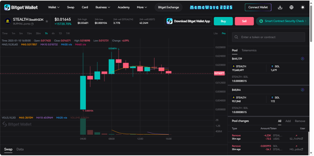Click the Smart Contract Security shield icon
Screen dimensions: 314x156
coord(261,21)
